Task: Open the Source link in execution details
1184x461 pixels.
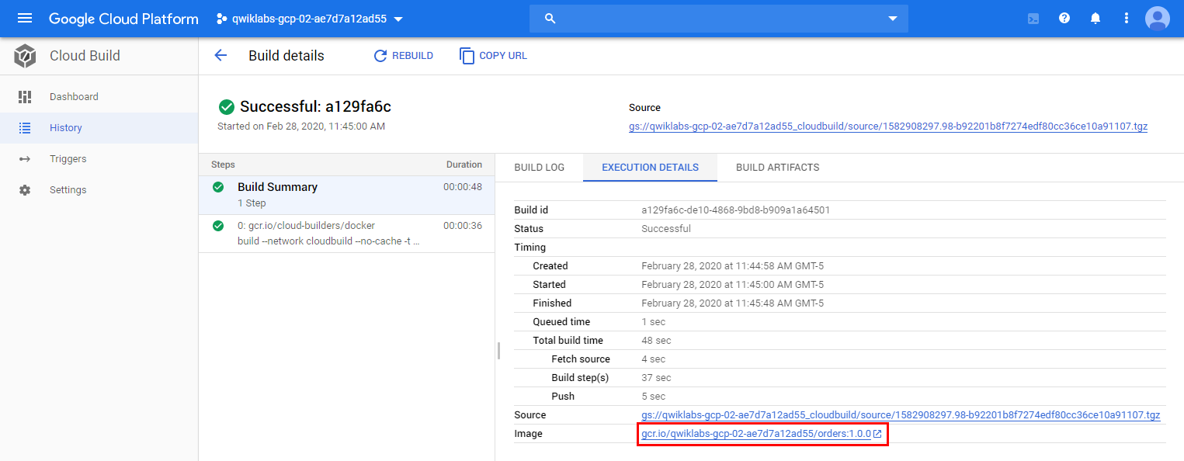Action: [x=901, y=415]
